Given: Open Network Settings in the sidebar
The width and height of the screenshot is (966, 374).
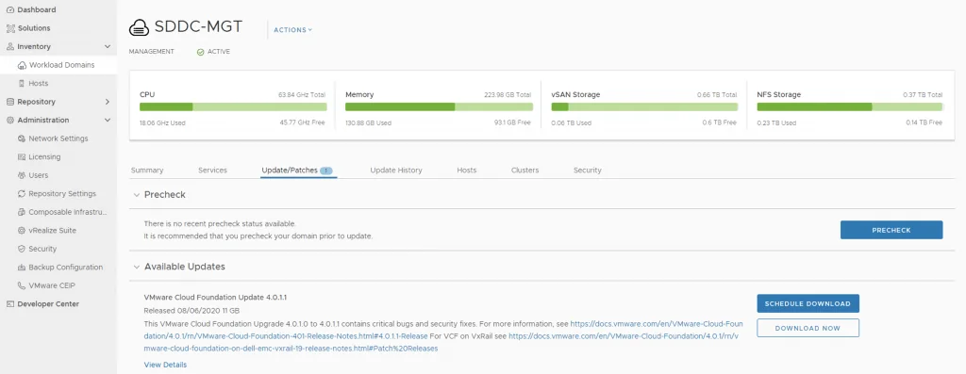Looking at the screenshot, I should pyautogui.click(x=58, y=139).
